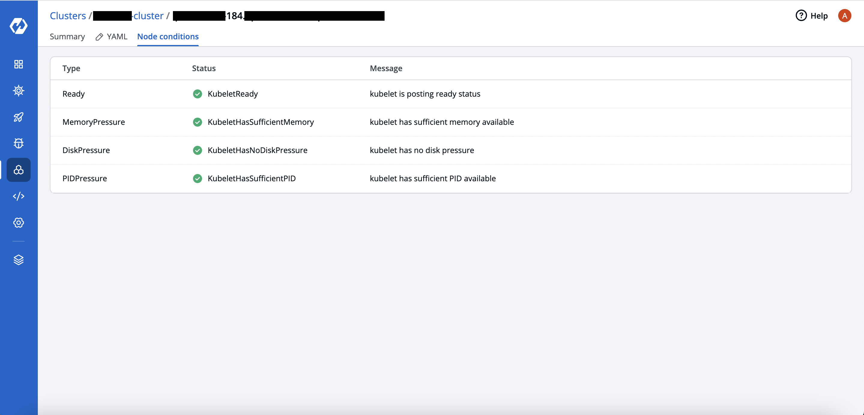Image resolution: width=864 pixels, height=415 pixels.
Task: Go to Clusters breadcrumb link
Action: pyautogui.click(x=68, y=16)
